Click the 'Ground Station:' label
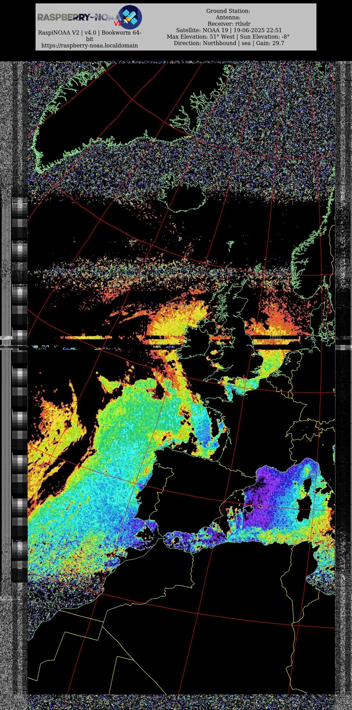The image size is (352, 710). click(x=228, y=11)
